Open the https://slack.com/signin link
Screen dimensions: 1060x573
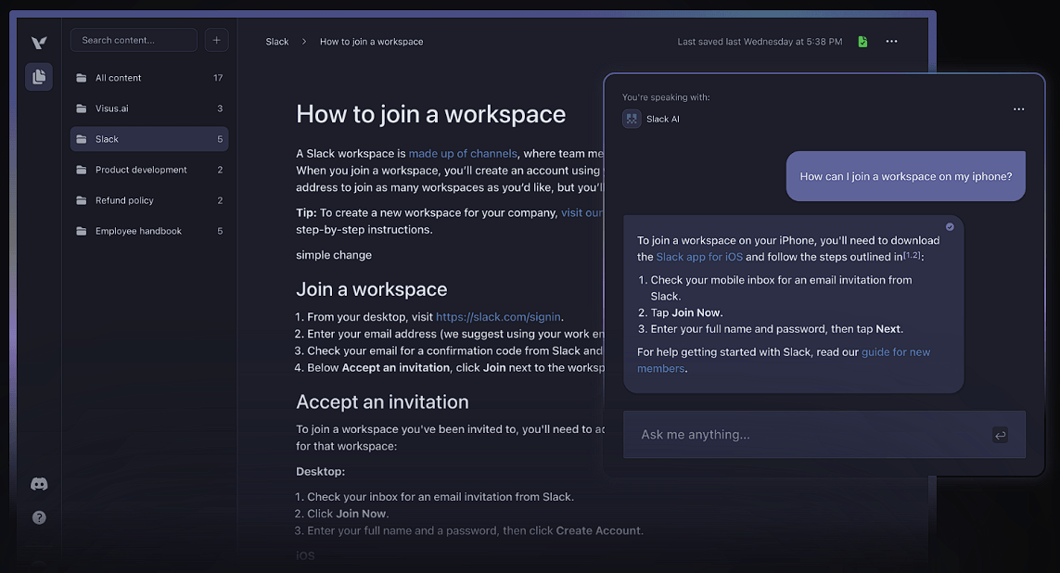(x=498, y=317)
